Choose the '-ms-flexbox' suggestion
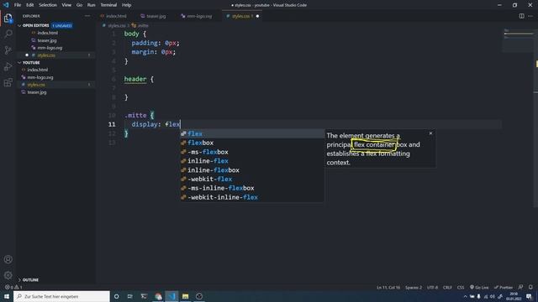538x302 pixels. [x=252, y=152]
